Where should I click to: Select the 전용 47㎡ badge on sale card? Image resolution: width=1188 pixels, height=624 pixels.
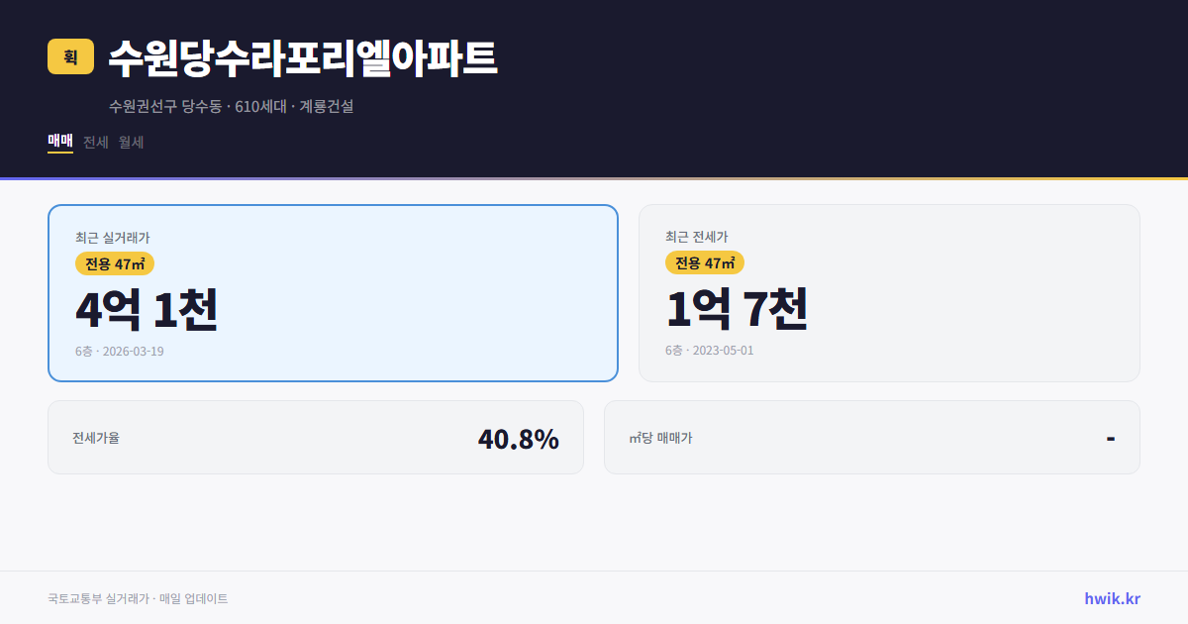pyautogui.click(x=111, y=263)
